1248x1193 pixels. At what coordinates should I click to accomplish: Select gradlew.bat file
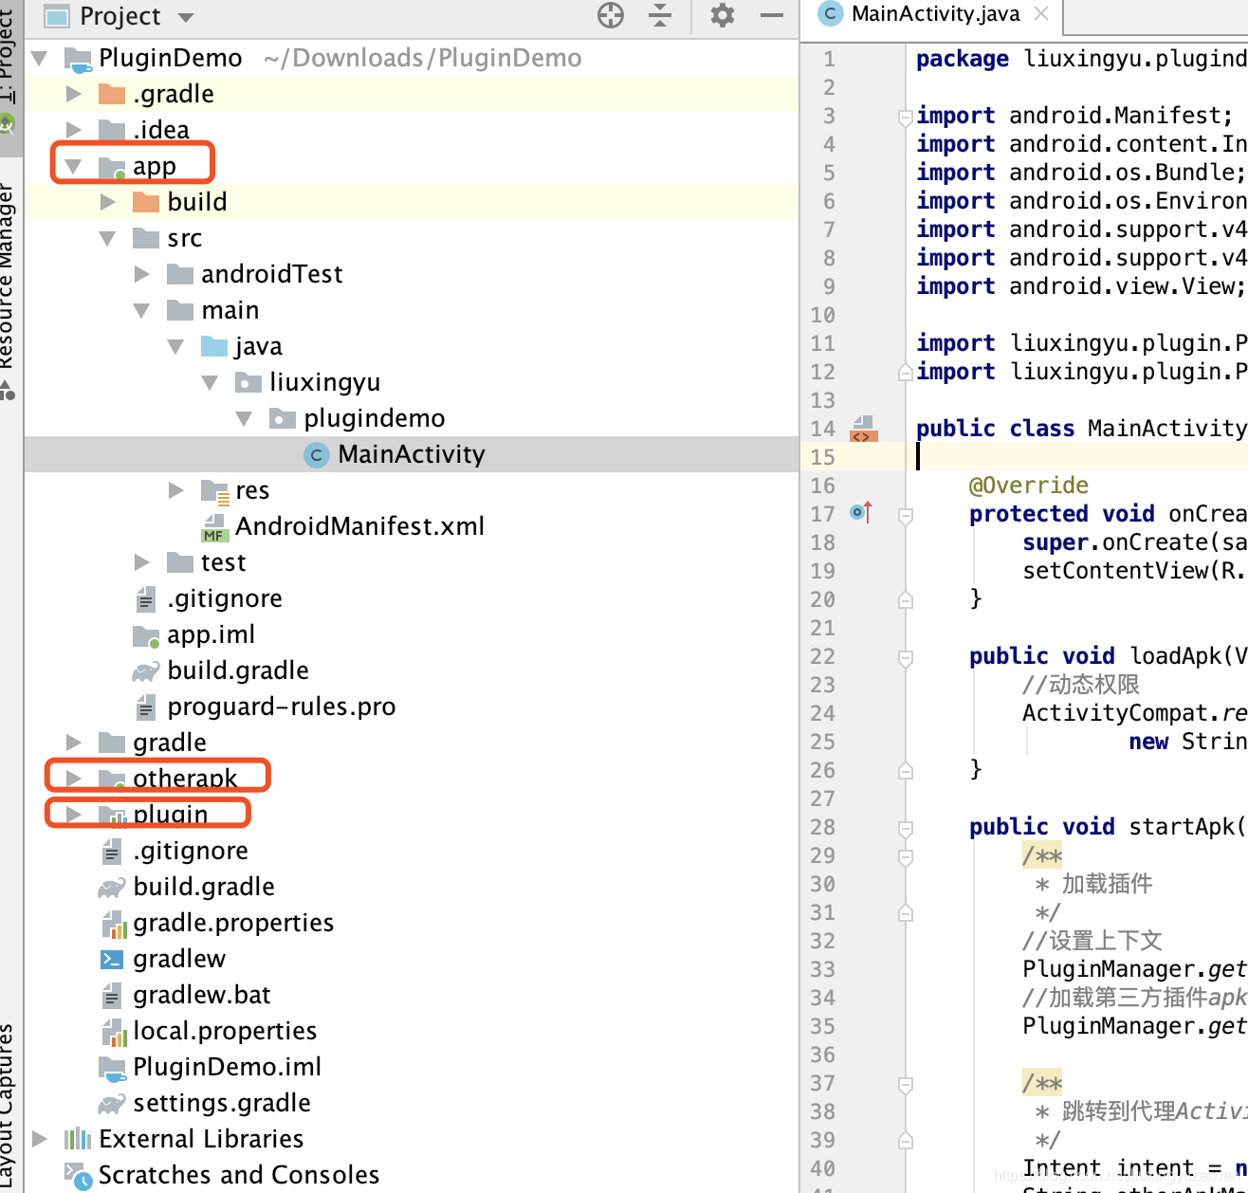[x=202, y=995]
